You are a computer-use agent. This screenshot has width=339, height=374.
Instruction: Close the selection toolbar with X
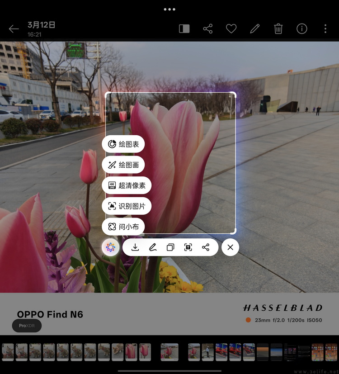230,247
